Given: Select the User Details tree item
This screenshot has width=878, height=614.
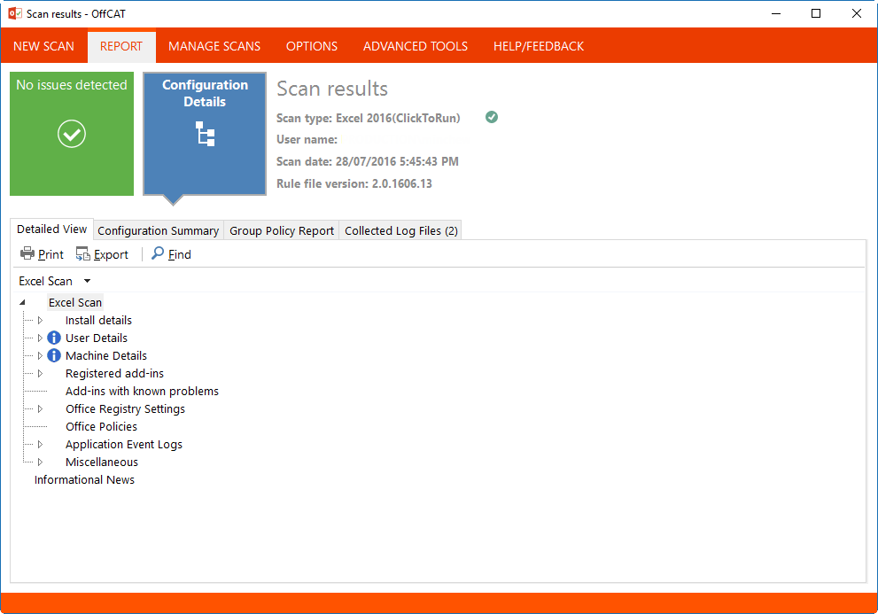Looking at the screenshot, I should click(x=97, y=338).
